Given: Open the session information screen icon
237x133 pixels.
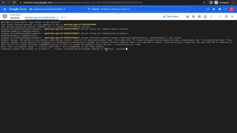Looking at the screenshot, I should [205, 17].
